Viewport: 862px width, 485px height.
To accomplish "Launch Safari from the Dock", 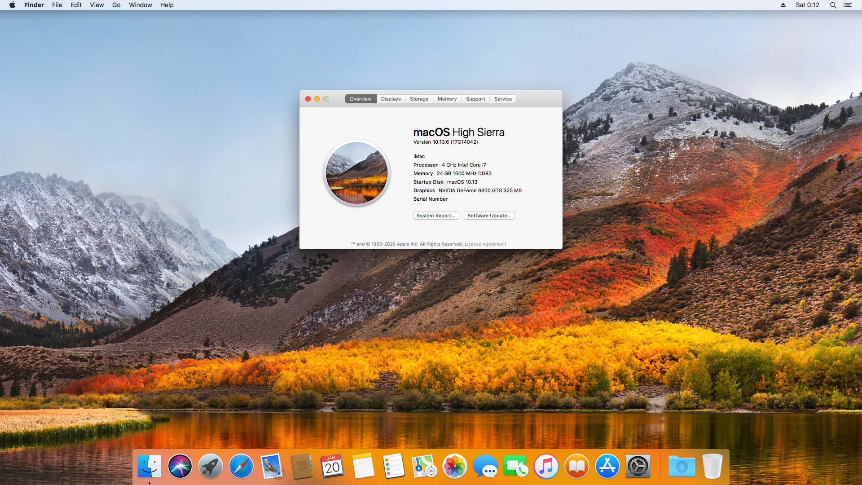I will pos(241,467).
